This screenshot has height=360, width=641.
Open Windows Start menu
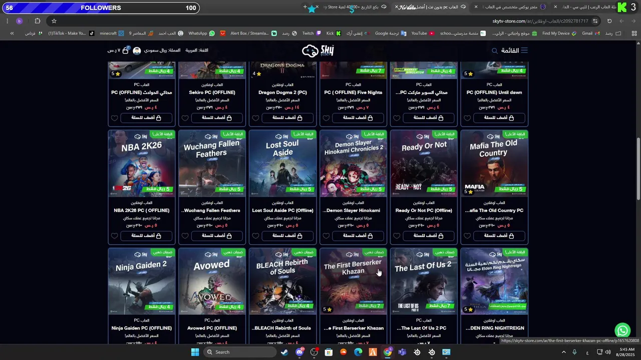pos(195,352)
